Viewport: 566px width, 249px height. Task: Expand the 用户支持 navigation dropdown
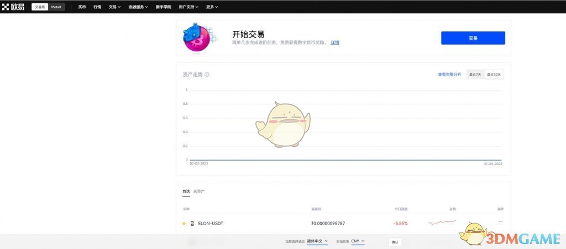tap(188, 7)
